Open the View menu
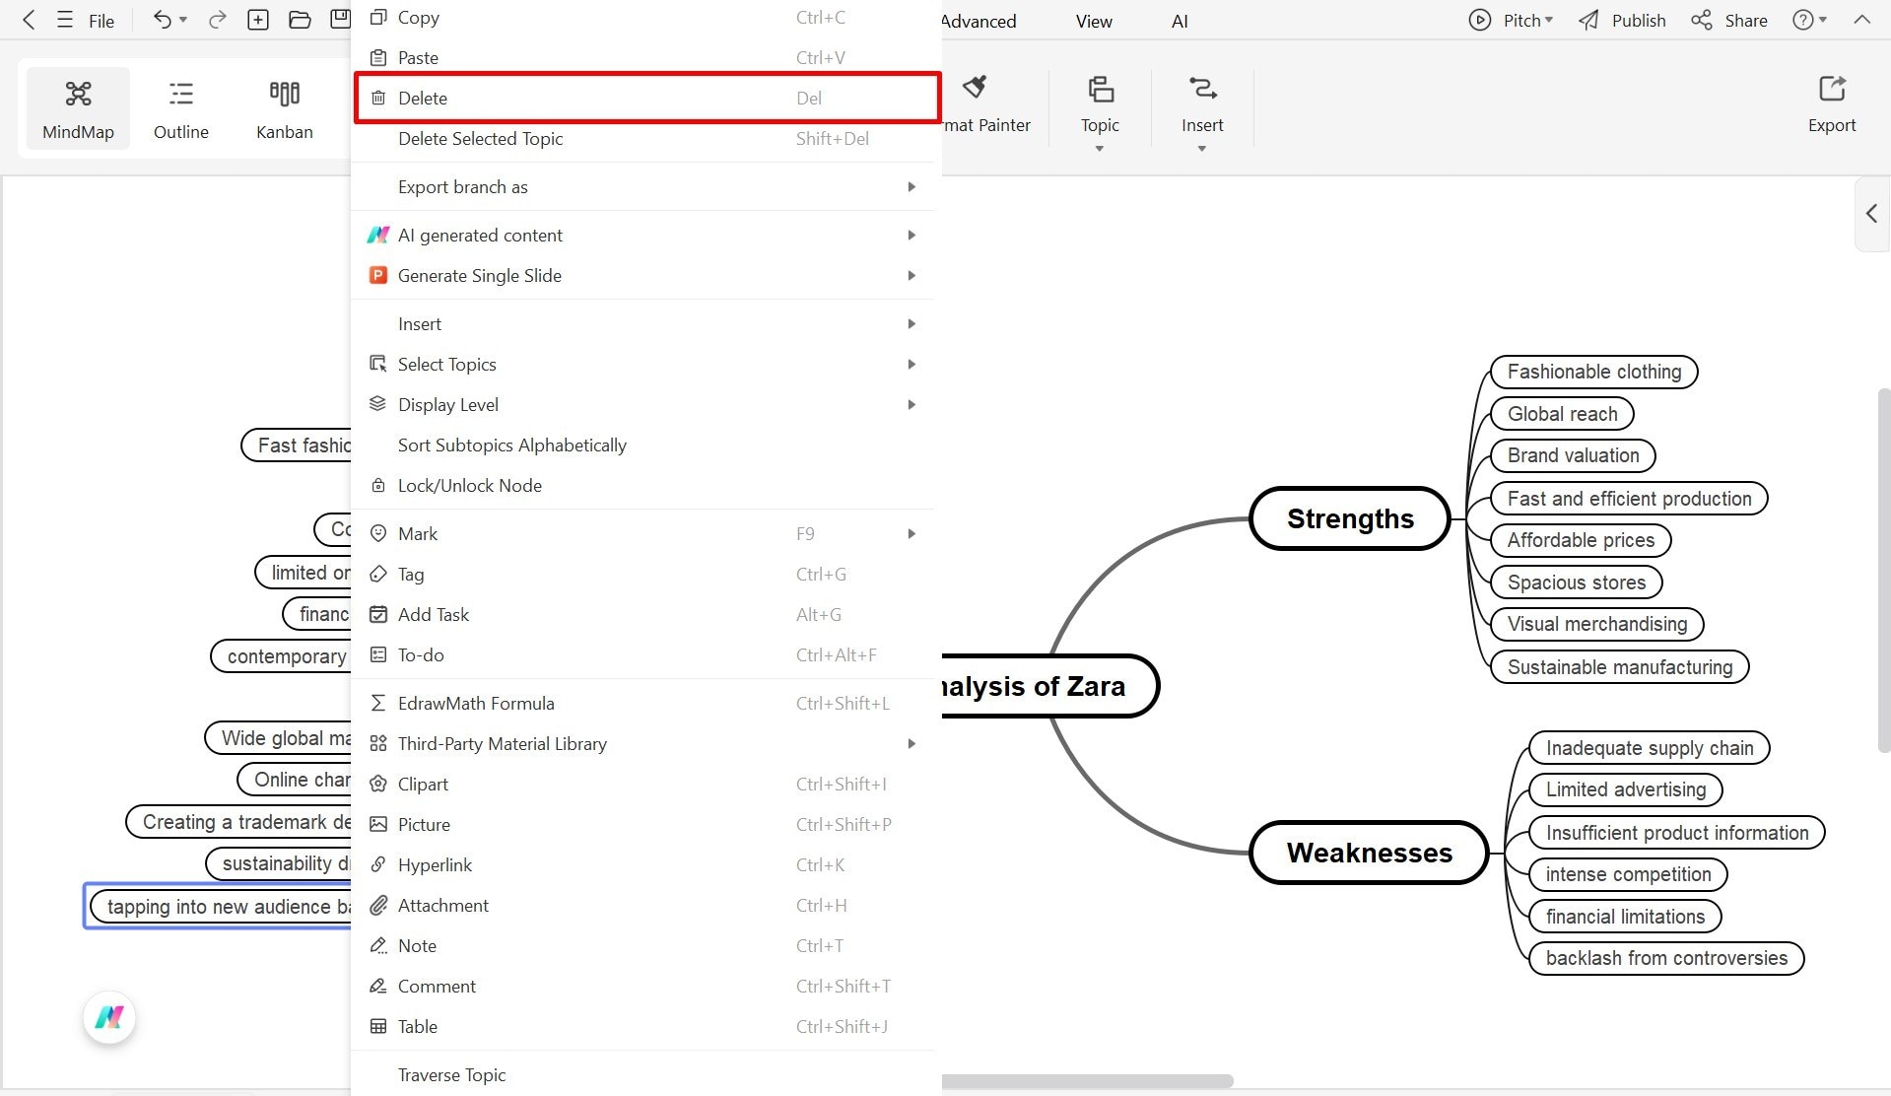 (1092, 20)
